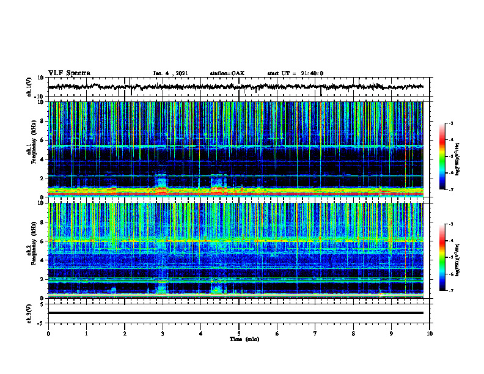This screenshot has width=484, height=374.
Task: Click the lower ch.2 PSD color bar
Action: (442, 257)
